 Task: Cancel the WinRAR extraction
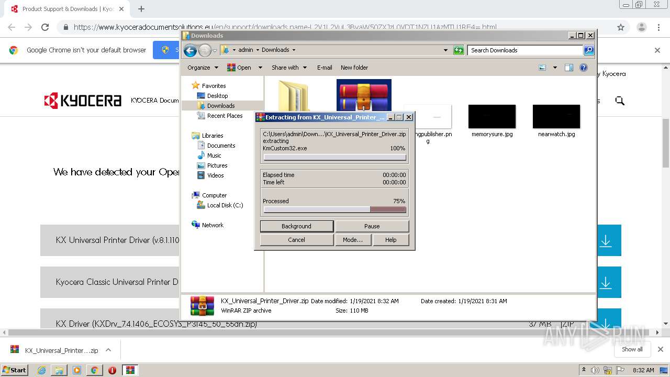coord(296,240)
